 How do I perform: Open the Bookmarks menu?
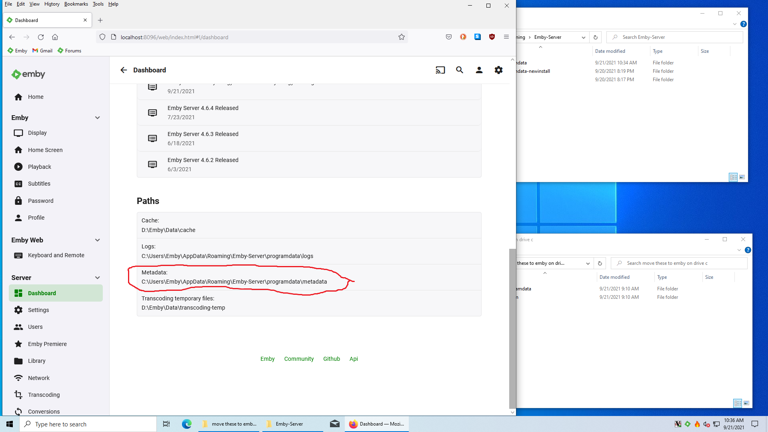click(76, 4)
